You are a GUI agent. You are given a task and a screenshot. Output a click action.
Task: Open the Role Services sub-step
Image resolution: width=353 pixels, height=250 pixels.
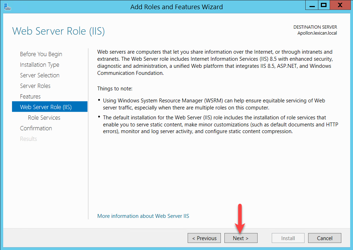[44, 118]
